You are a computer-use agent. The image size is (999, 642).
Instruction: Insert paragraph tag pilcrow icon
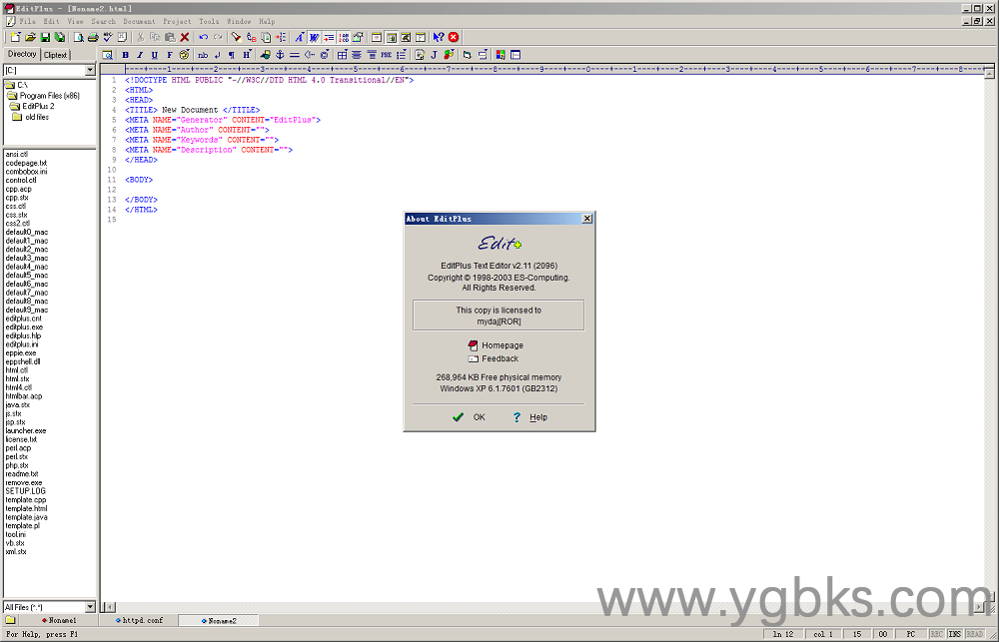[232, 55]
